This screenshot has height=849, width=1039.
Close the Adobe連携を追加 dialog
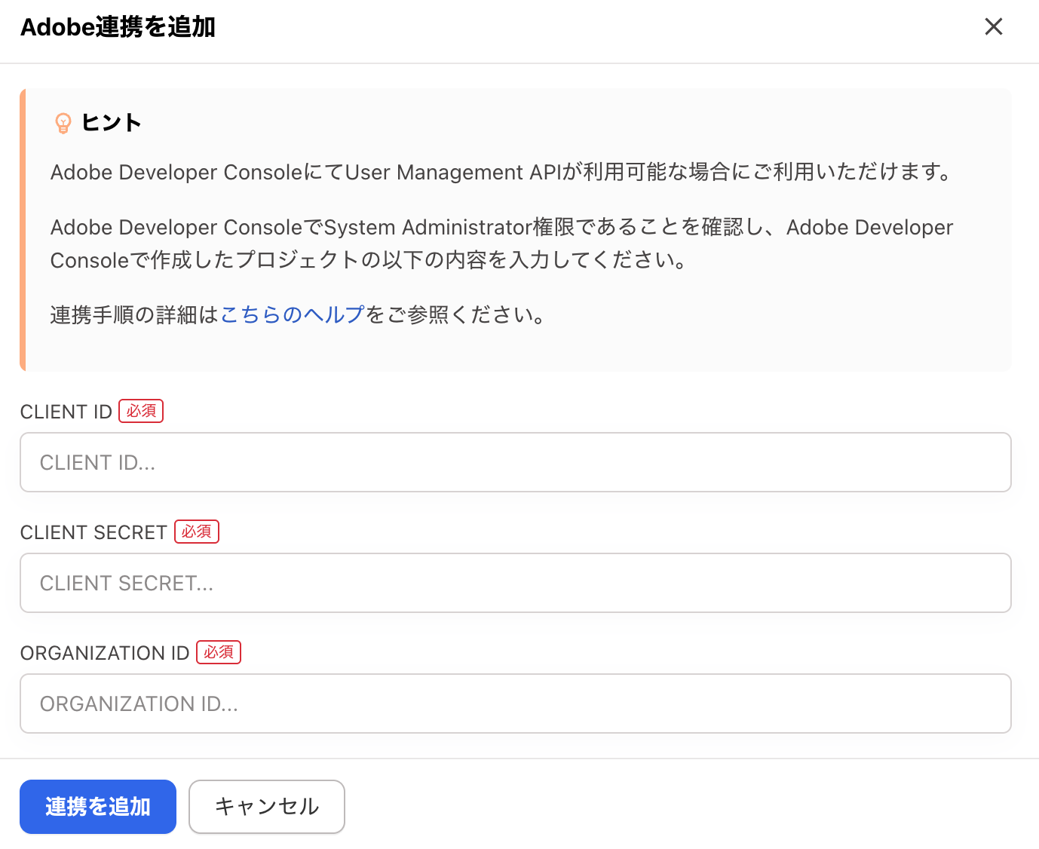pos(993,26)
